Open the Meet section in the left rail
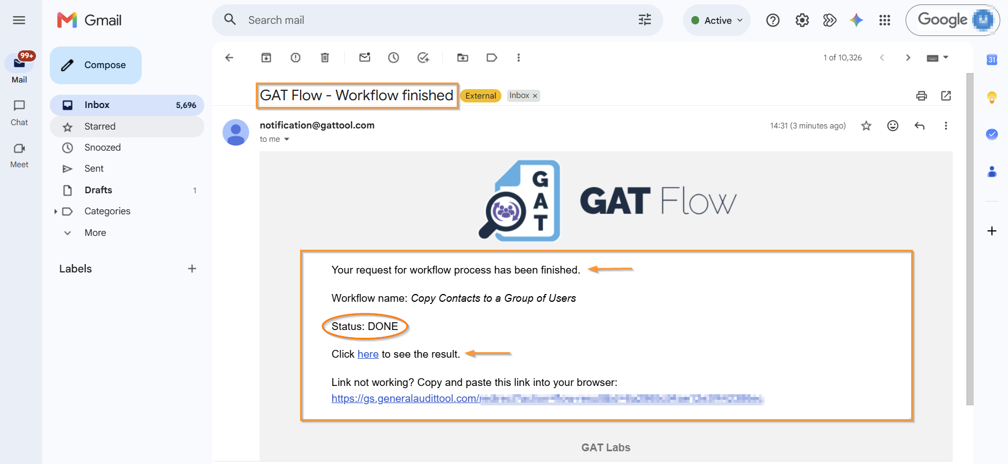 pos(19,155)
